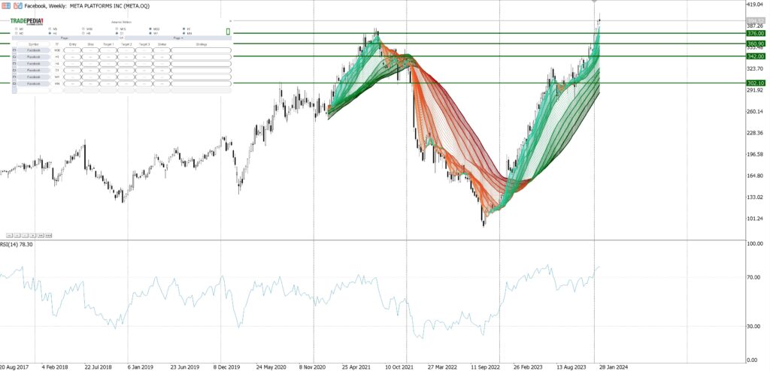Select the MN timeframe radio button
The height and width of the screenshot is (371, 770).
pyautogui.click(x=184, y=34)
